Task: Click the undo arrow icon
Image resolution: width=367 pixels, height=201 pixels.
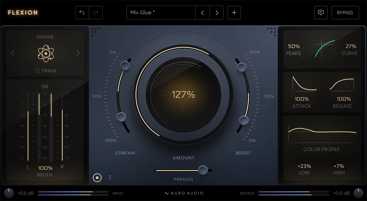Action: click(82, 13)
